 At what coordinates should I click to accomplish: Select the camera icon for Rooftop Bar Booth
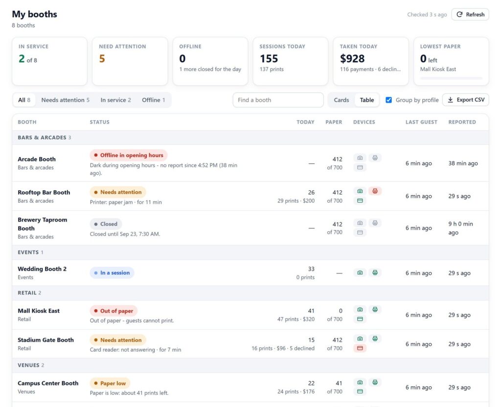[x=360, y=191]
